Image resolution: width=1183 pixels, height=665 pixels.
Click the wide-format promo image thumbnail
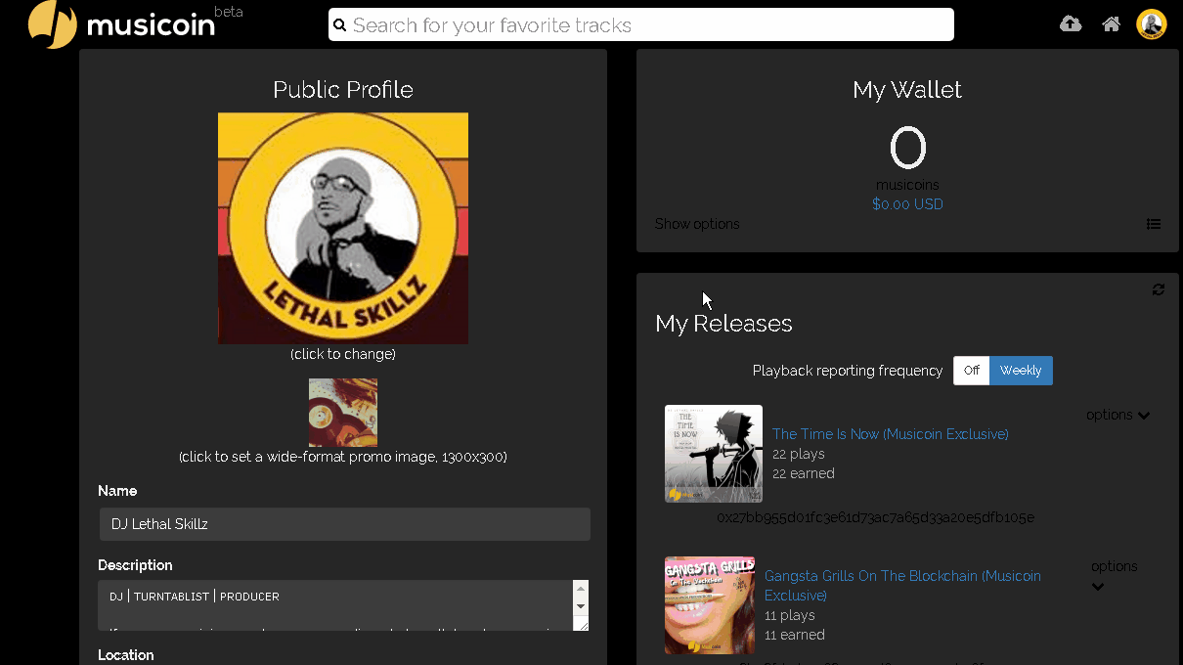(343, 413)
